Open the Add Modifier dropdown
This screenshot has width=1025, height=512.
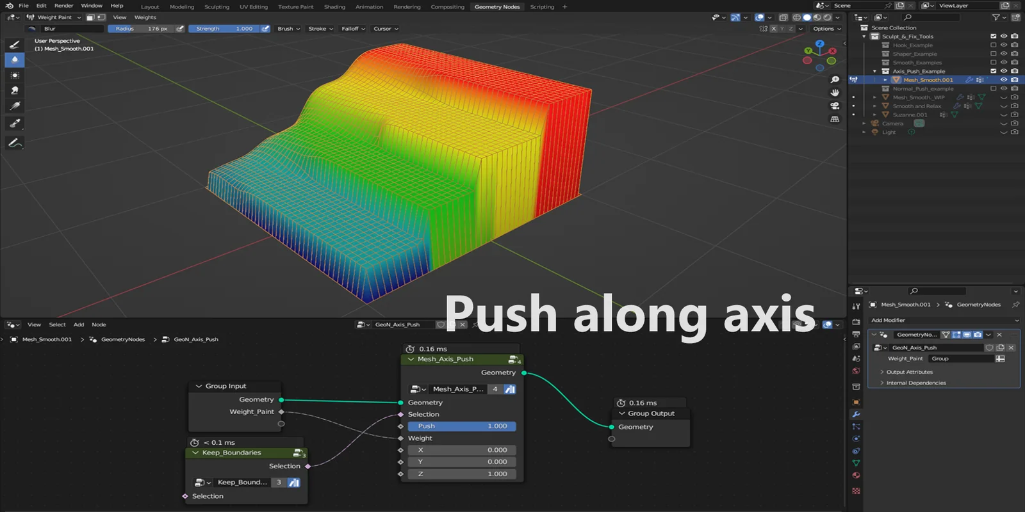(x=944, y=320)
